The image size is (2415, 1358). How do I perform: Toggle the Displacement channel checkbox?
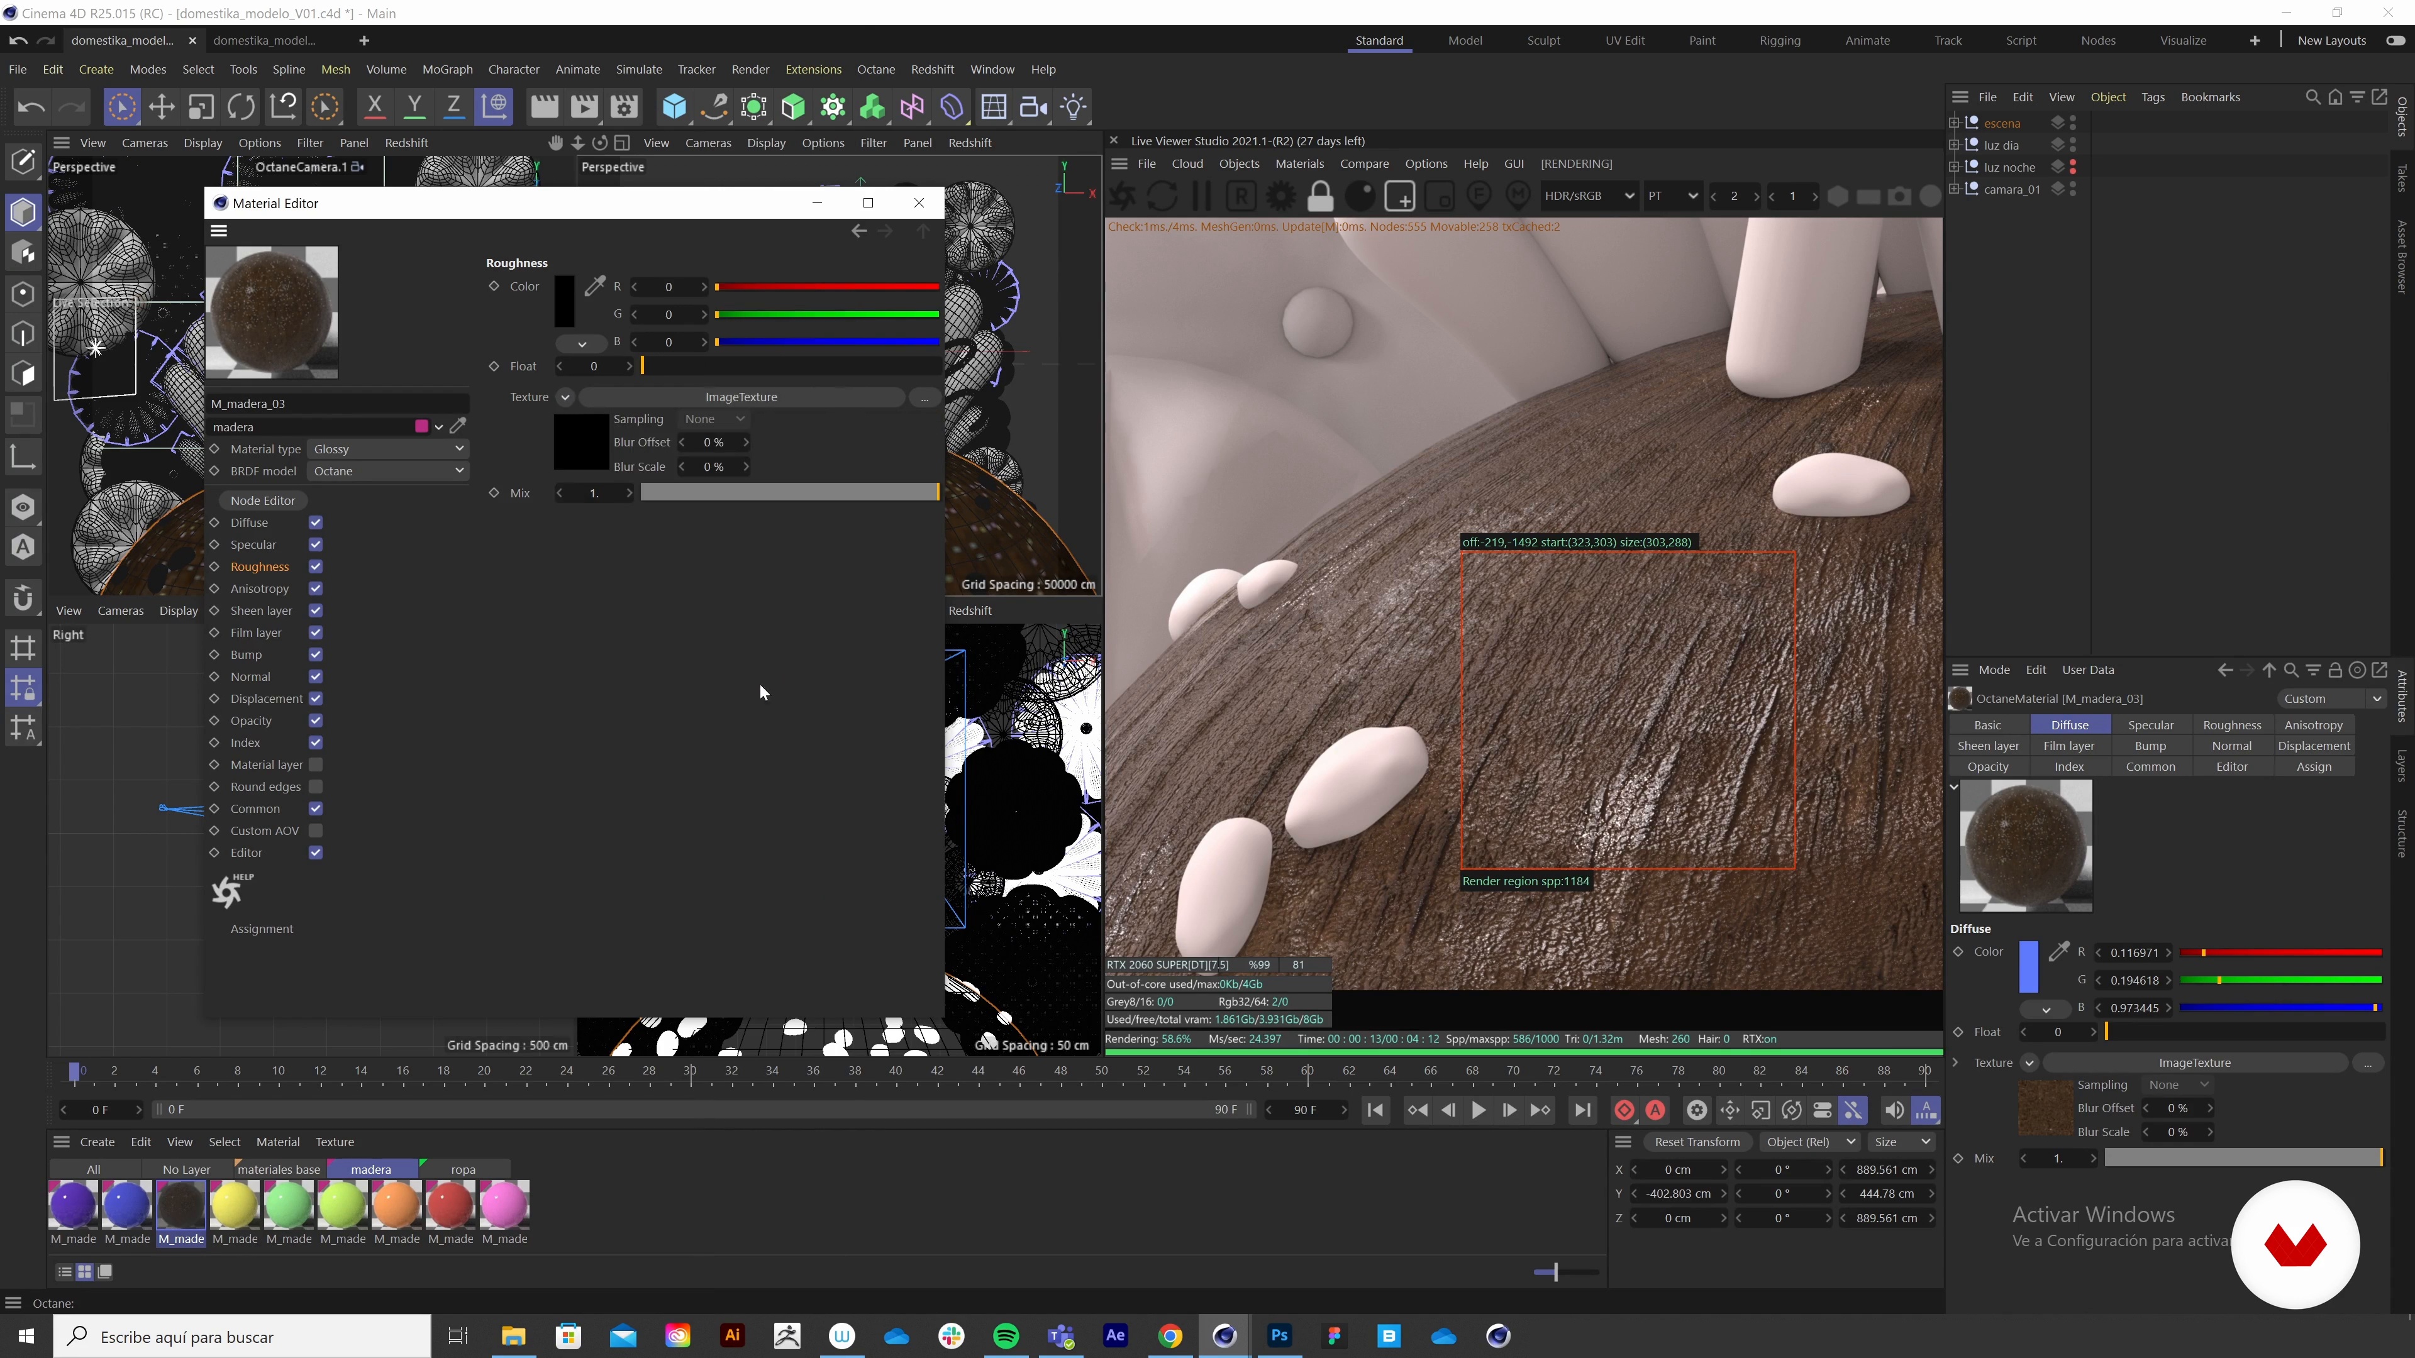coord(315,698)
